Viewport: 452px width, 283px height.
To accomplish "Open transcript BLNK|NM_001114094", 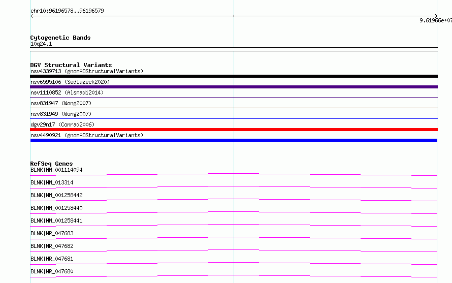I will (56, 170).
